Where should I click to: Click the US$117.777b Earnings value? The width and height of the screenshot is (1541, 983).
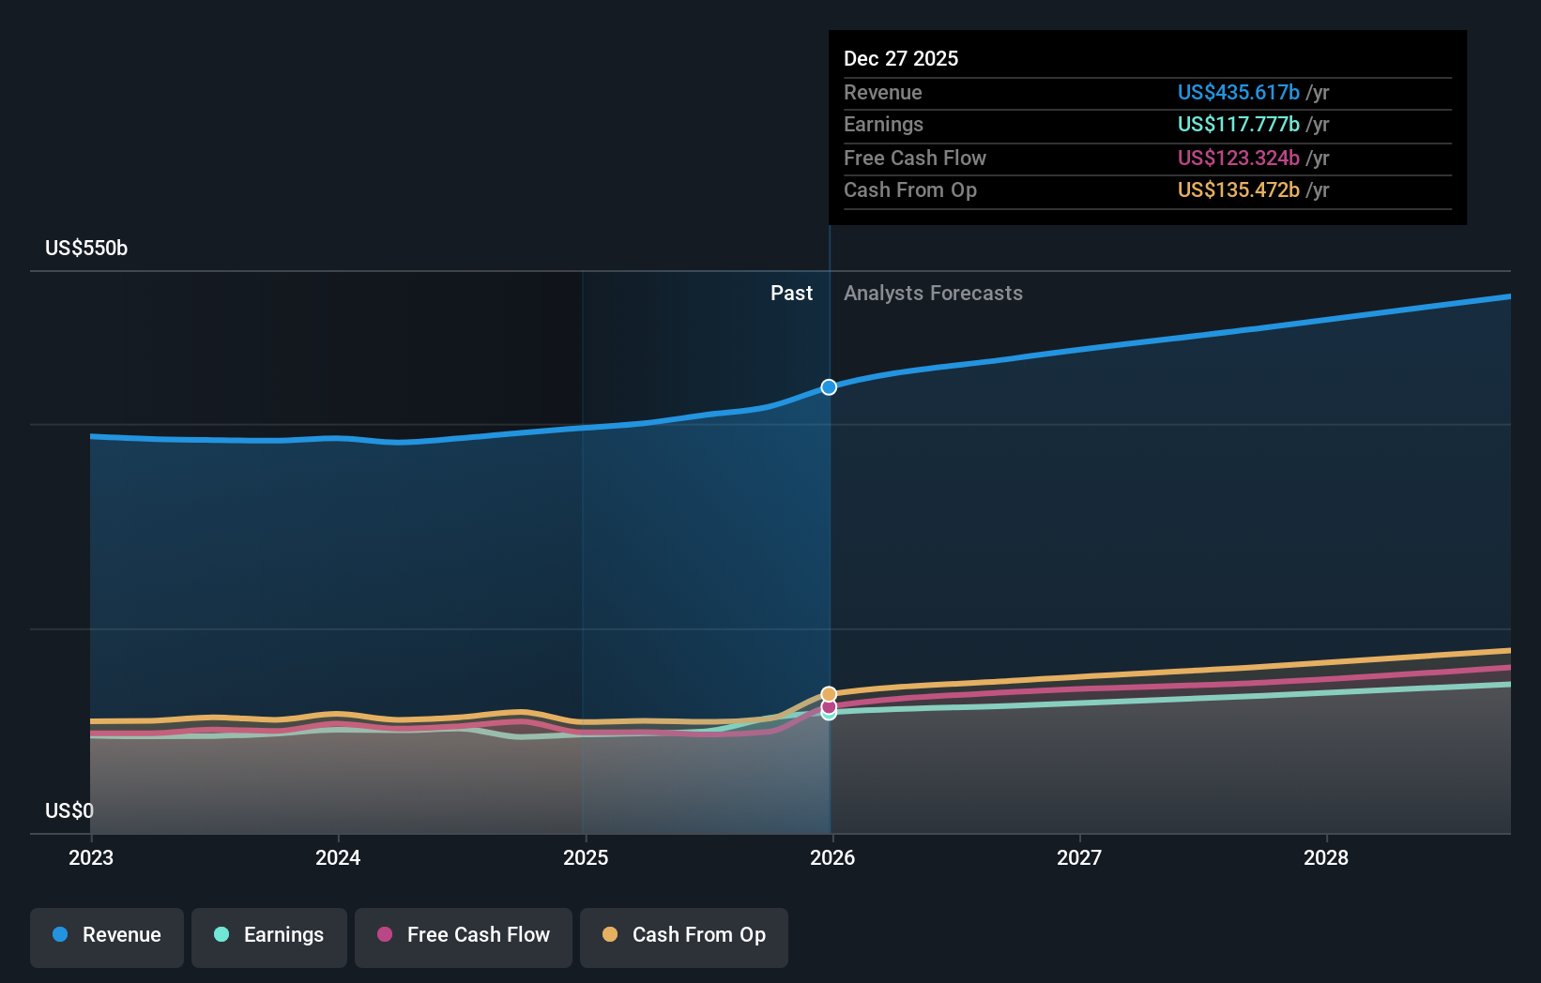click(x=1239, y=124)
